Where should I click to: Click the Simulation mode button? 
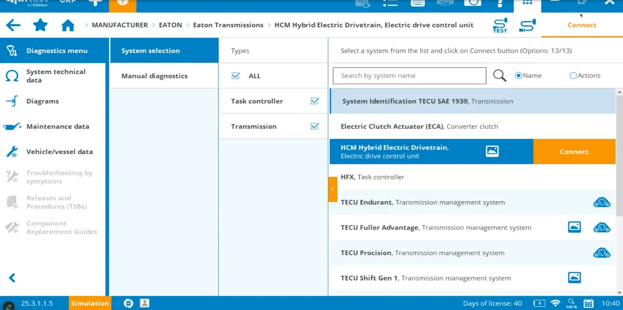pos(90,303)
